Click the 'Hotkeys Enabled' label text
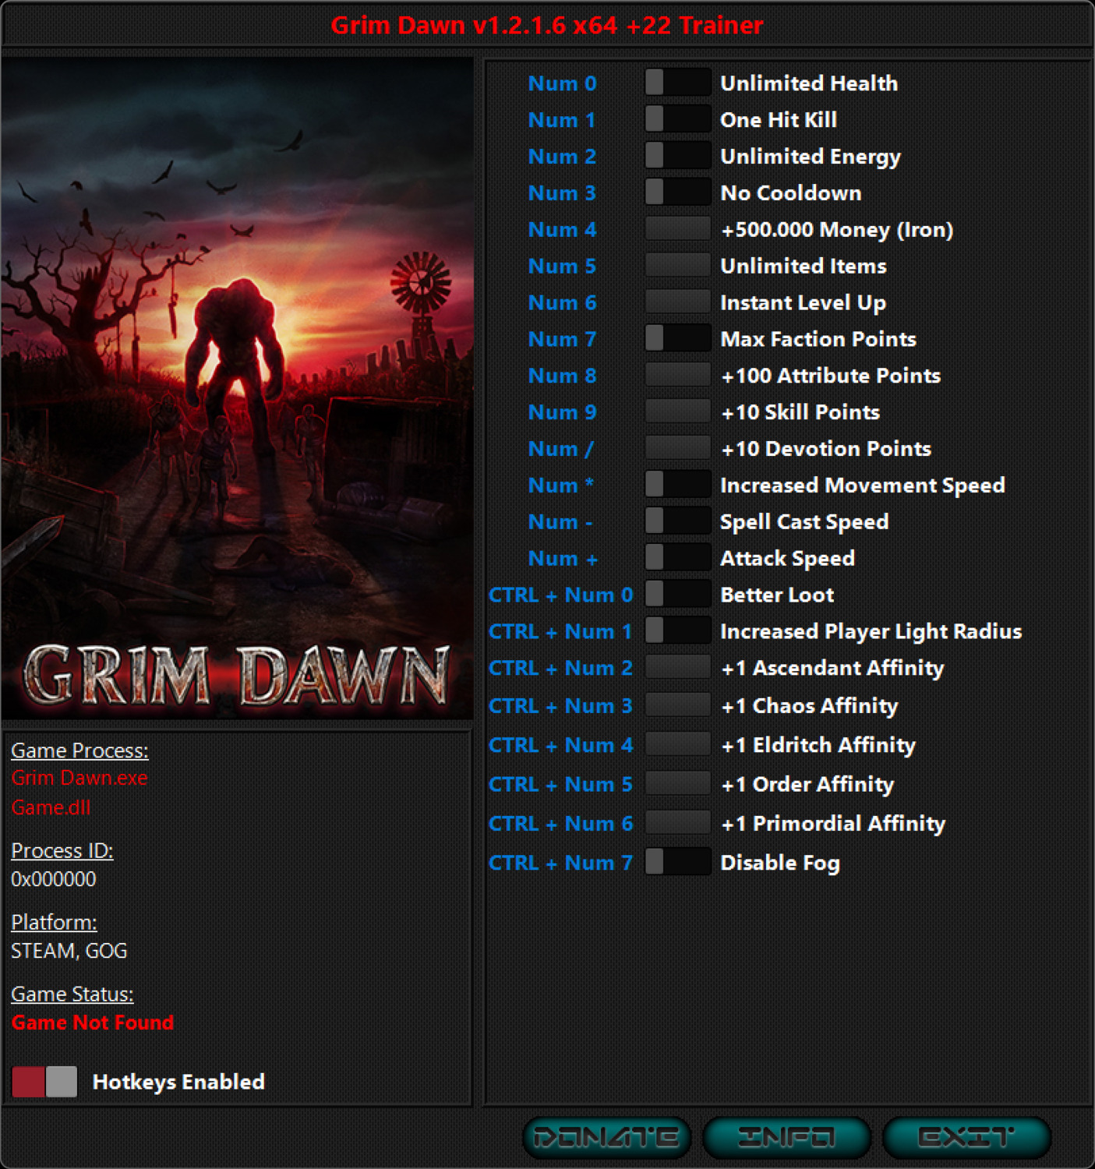Viewport: 1095px width, 1169px height. click(178, 1082)
